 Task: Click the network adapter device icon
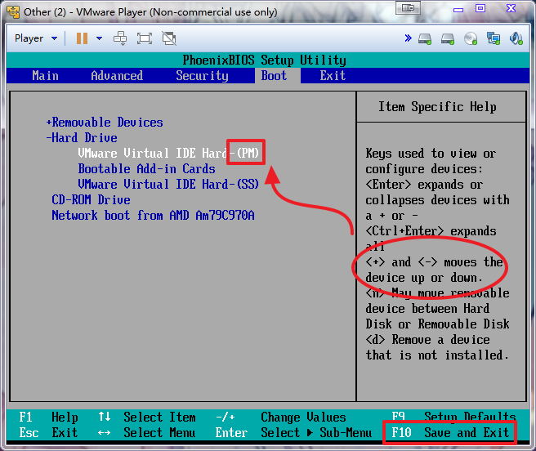click(x=494, y=38)
